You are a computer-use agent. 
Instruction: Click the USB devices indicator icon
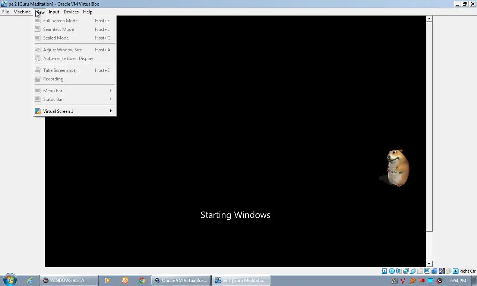pos(413,271)
